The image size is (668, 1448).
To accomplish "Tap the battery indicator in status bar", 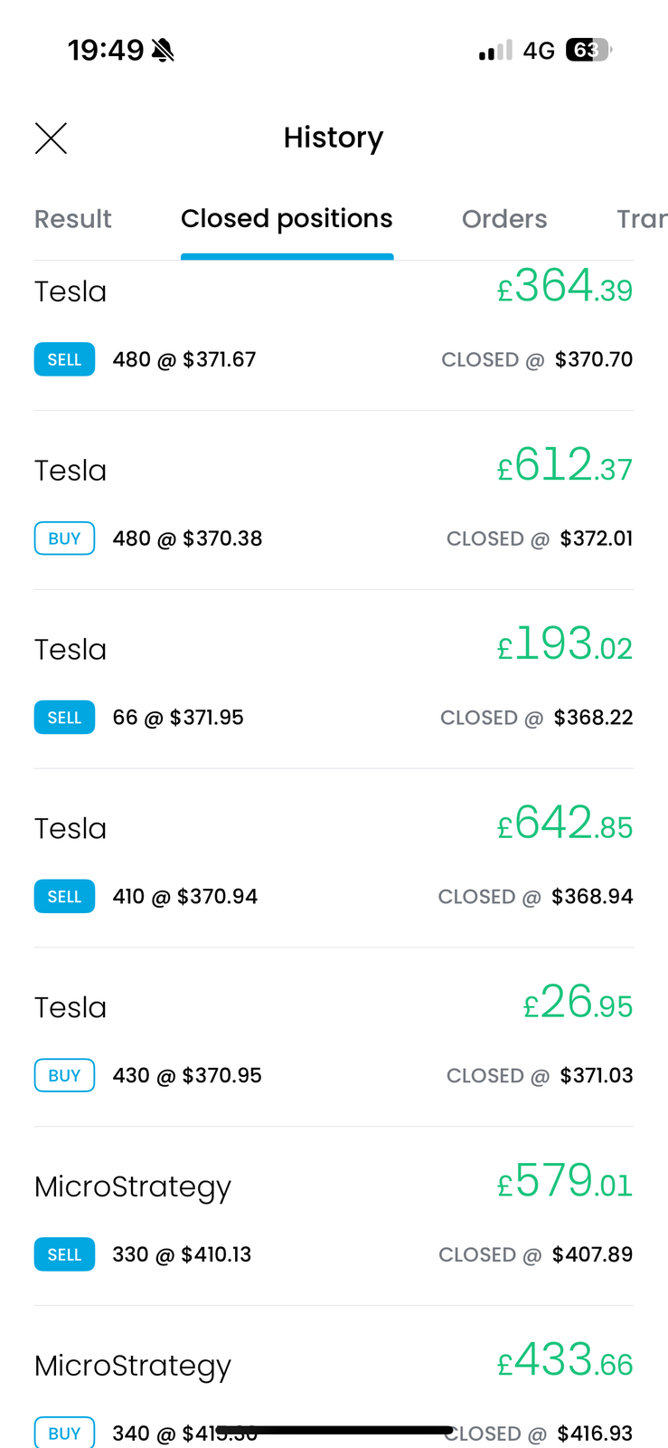I will (588, 50).
